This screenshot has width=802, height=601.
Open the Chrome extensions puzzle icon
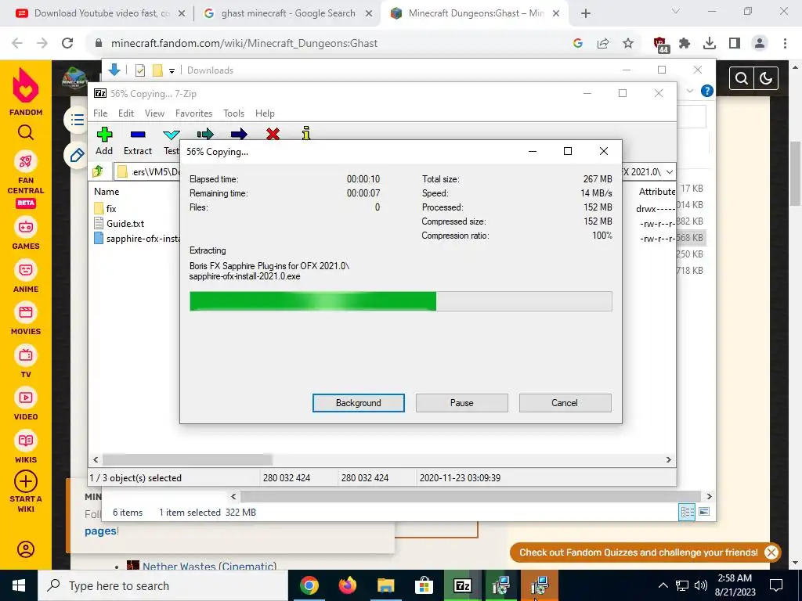pyautogui.click(x=685, y=44)
